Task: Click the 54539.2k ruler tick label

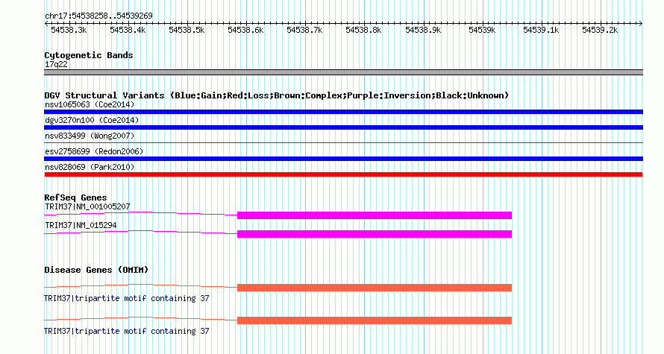Action: click(x=600, y=30)
